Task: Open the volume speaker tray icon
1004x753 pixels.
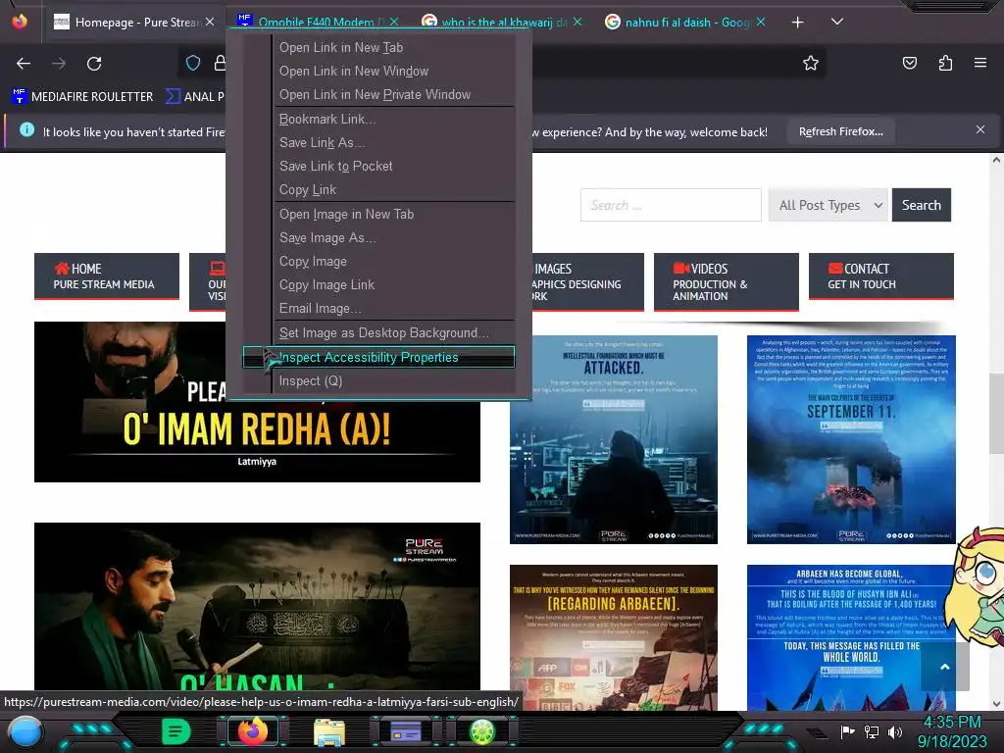Action: point(895,731)
